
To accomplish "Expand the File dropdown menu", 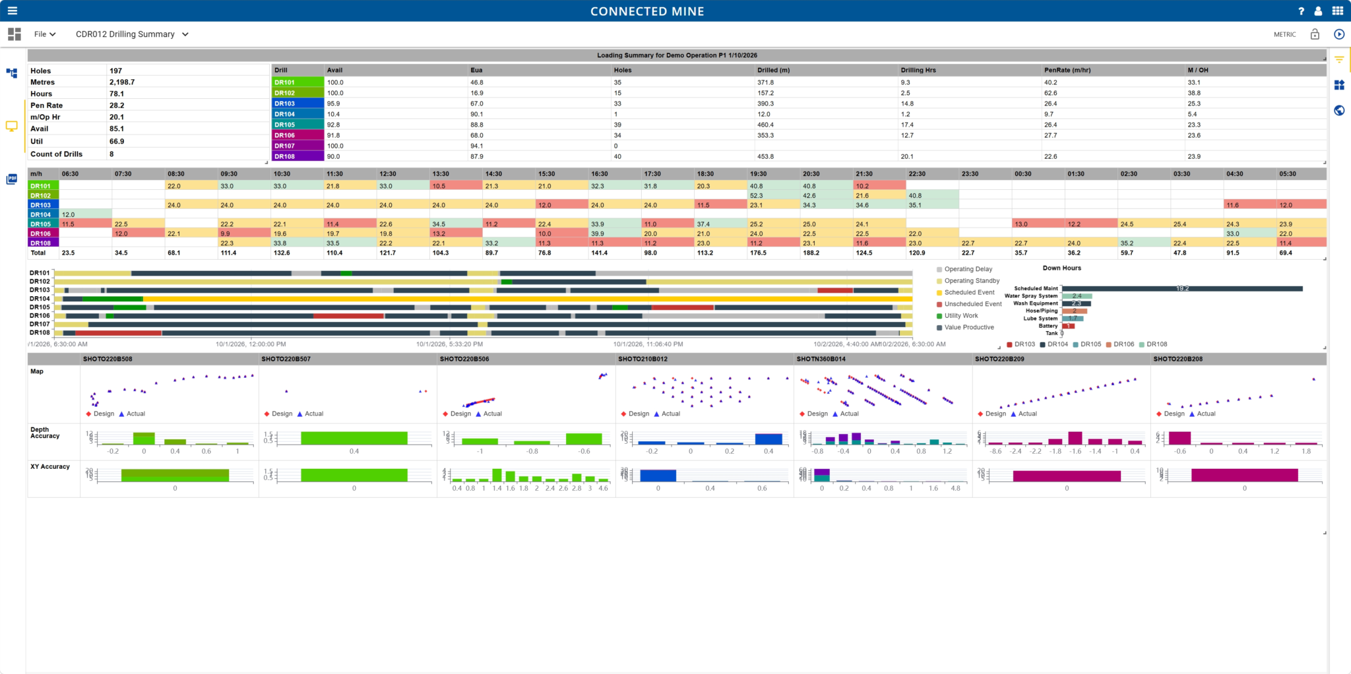I will [45, 34].
